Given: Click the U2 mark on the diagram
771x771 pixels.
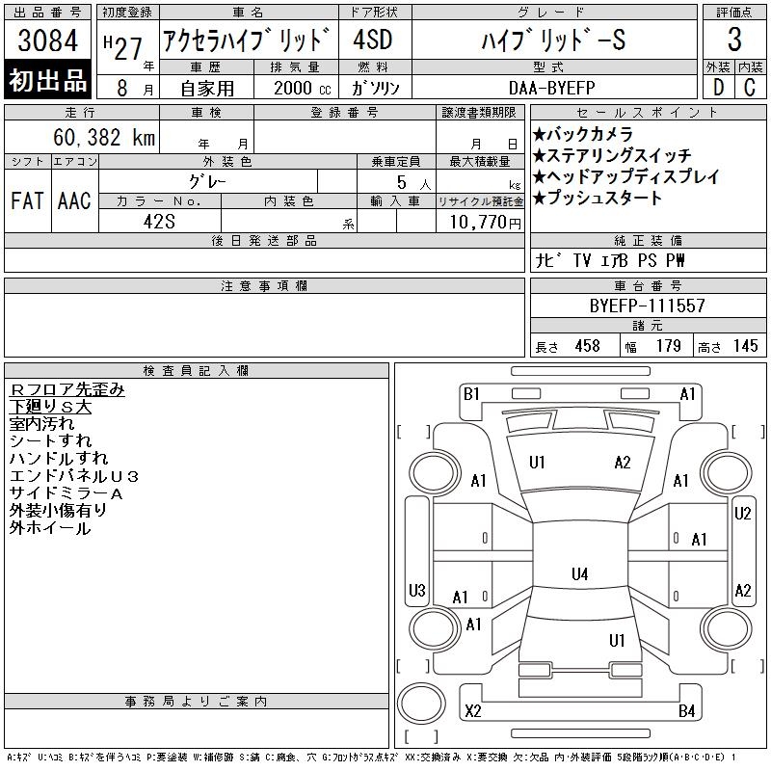Looking at the screenshot, I should click(x=742, y=514).
